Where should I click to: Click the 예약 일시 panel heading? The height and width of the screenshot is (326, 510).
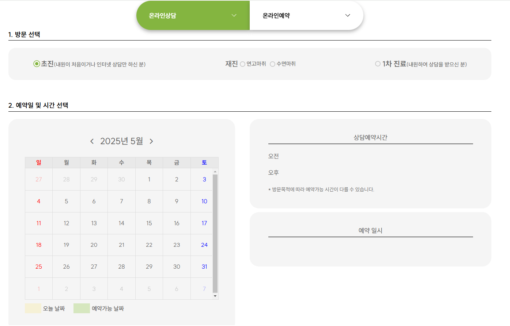[370, 231]
